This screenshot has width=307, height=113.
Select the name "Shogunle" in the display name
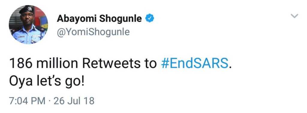click(121, 19)
